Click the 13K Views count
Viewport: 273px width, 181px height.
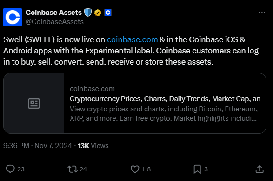pyautogui.click(x=93, y=146)
